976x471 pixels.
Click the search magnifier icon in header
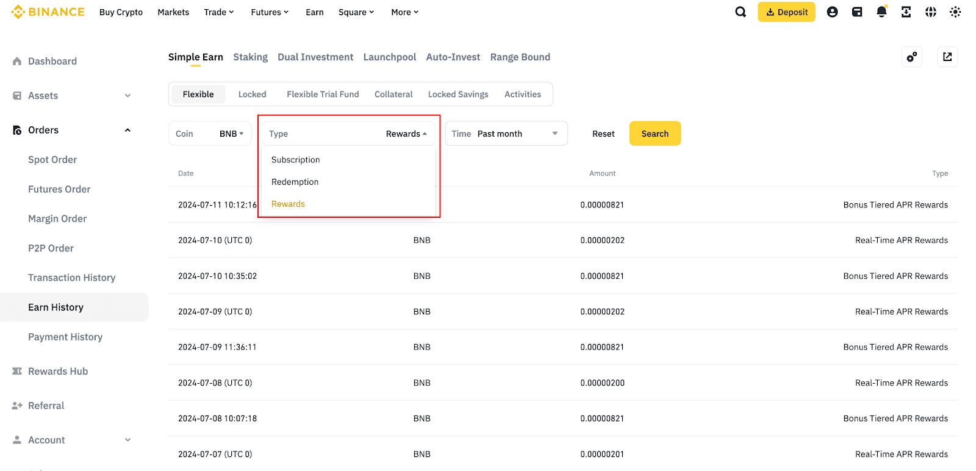pyautogui.click(x=741, y=12)
